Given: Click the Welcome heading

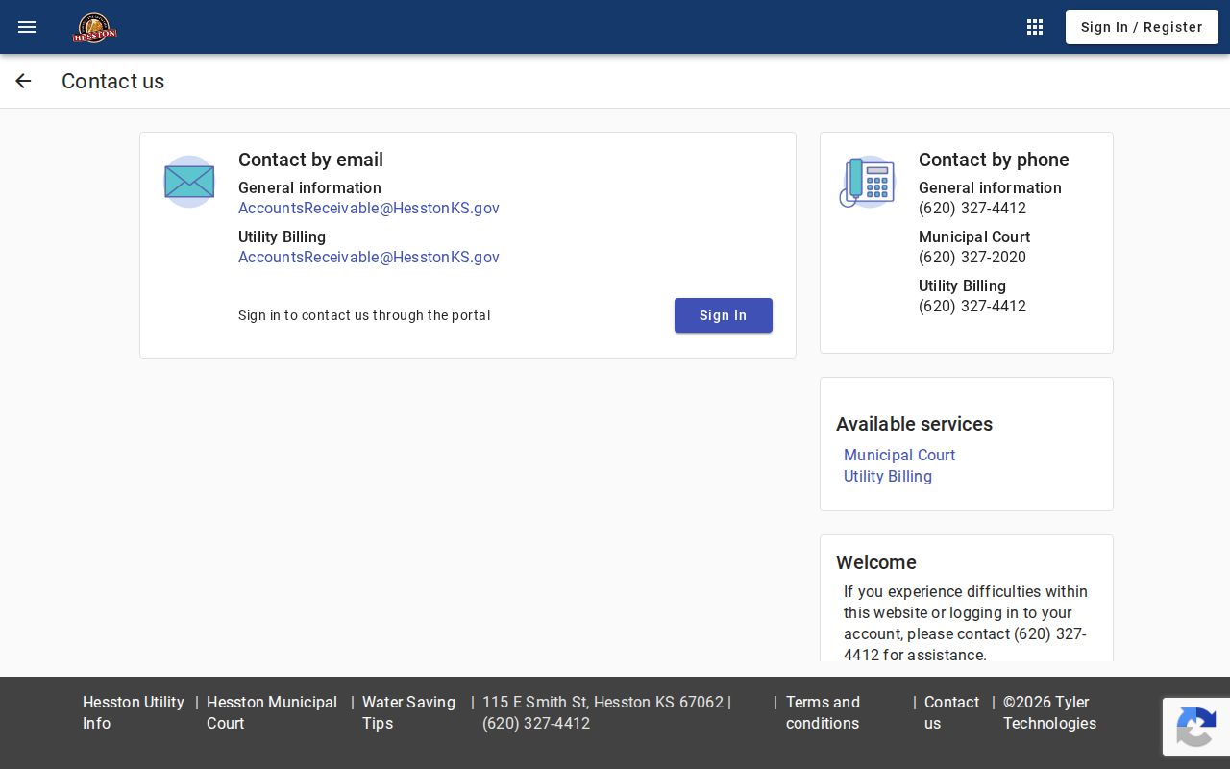Looking at the screenshot, I should [876, 562].
